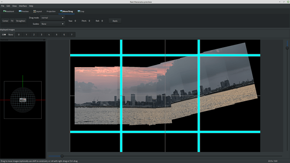Open the View menu
Screen dimensions: 290x163
14,6
